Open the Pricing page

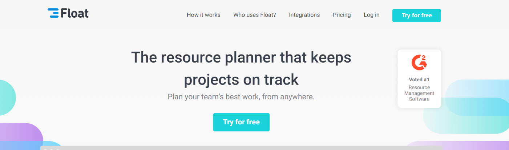click(x=342, y=15)
